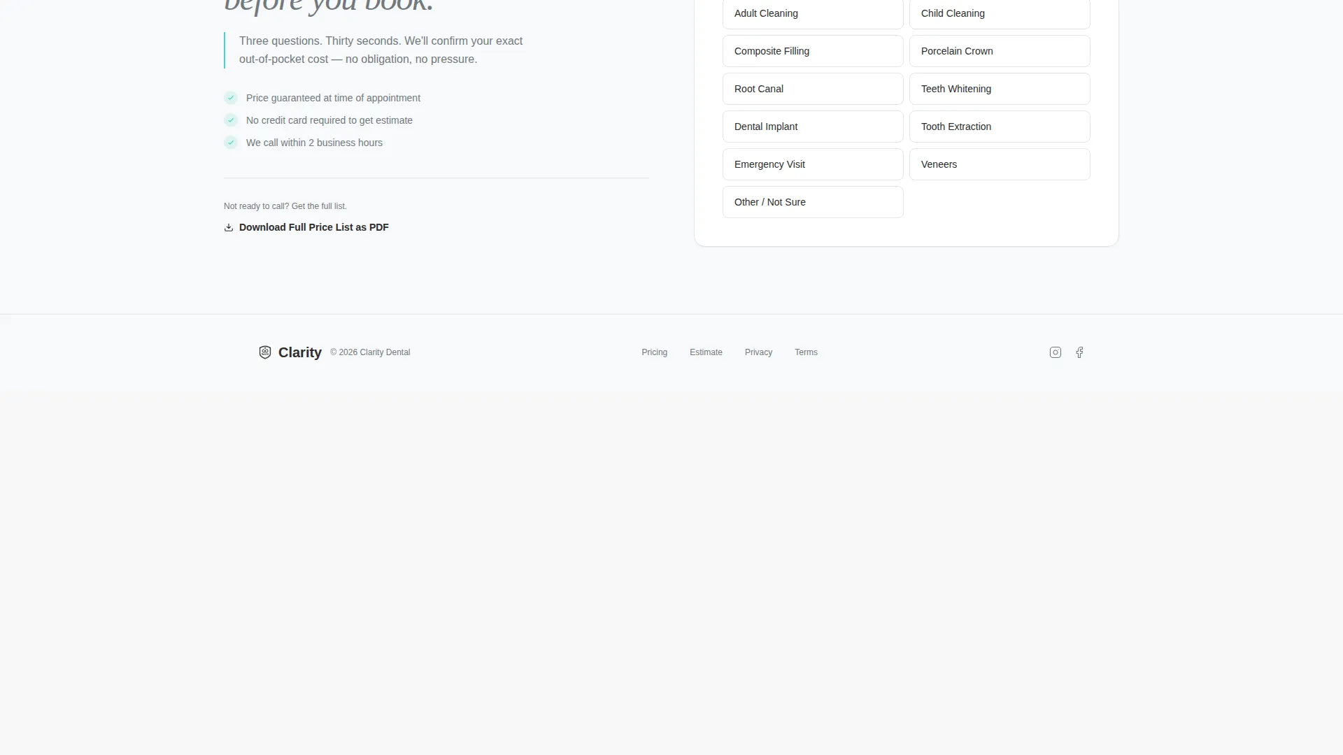Open the Facebook social icon in footer
Screen dimensions: 1343x755
click(x=1079, y=352)
